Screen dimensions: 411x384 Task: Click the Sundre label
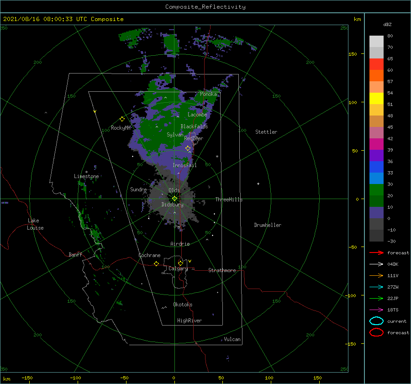138,189
